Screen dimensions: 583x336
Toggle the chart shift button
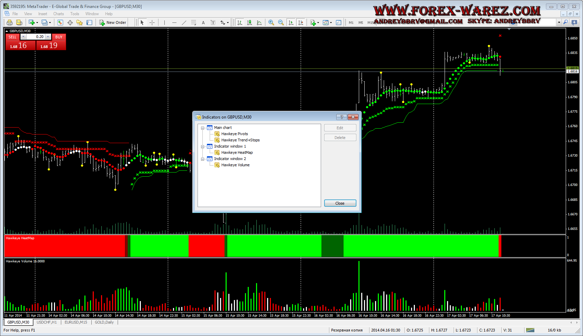[x=301, y=22]
